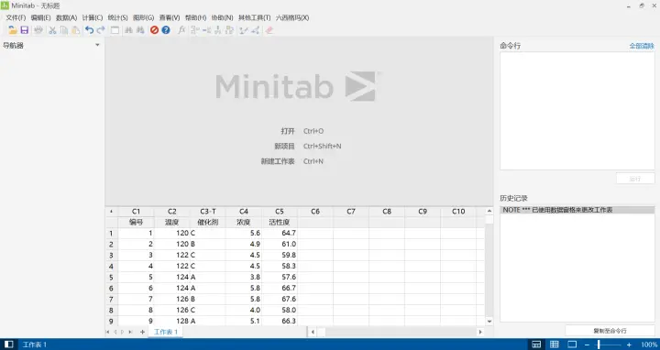Click the Open project folder icon

pyautogui.click(x=13, y=30)
